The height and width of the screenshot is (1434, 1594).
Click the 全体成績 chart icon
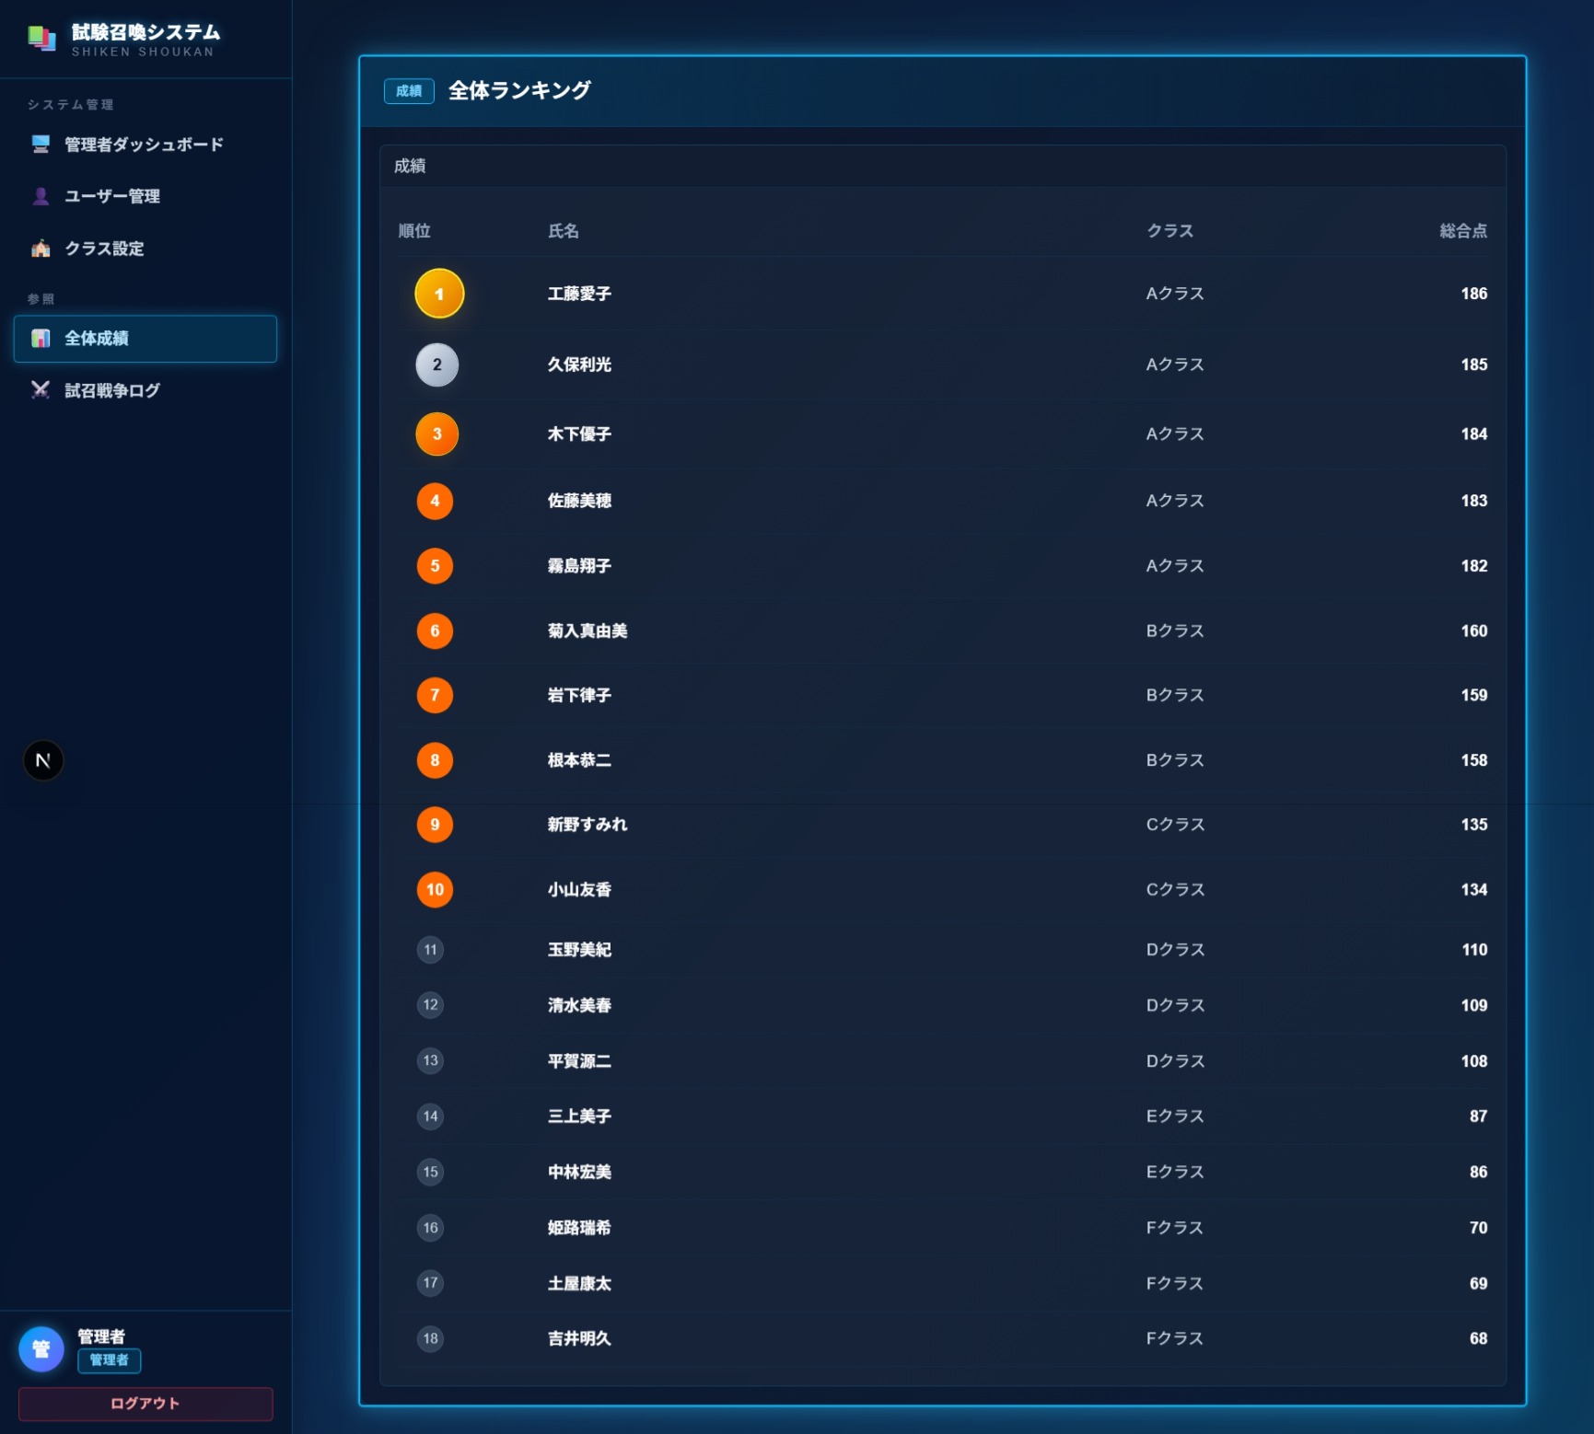[x=41, y=339]
